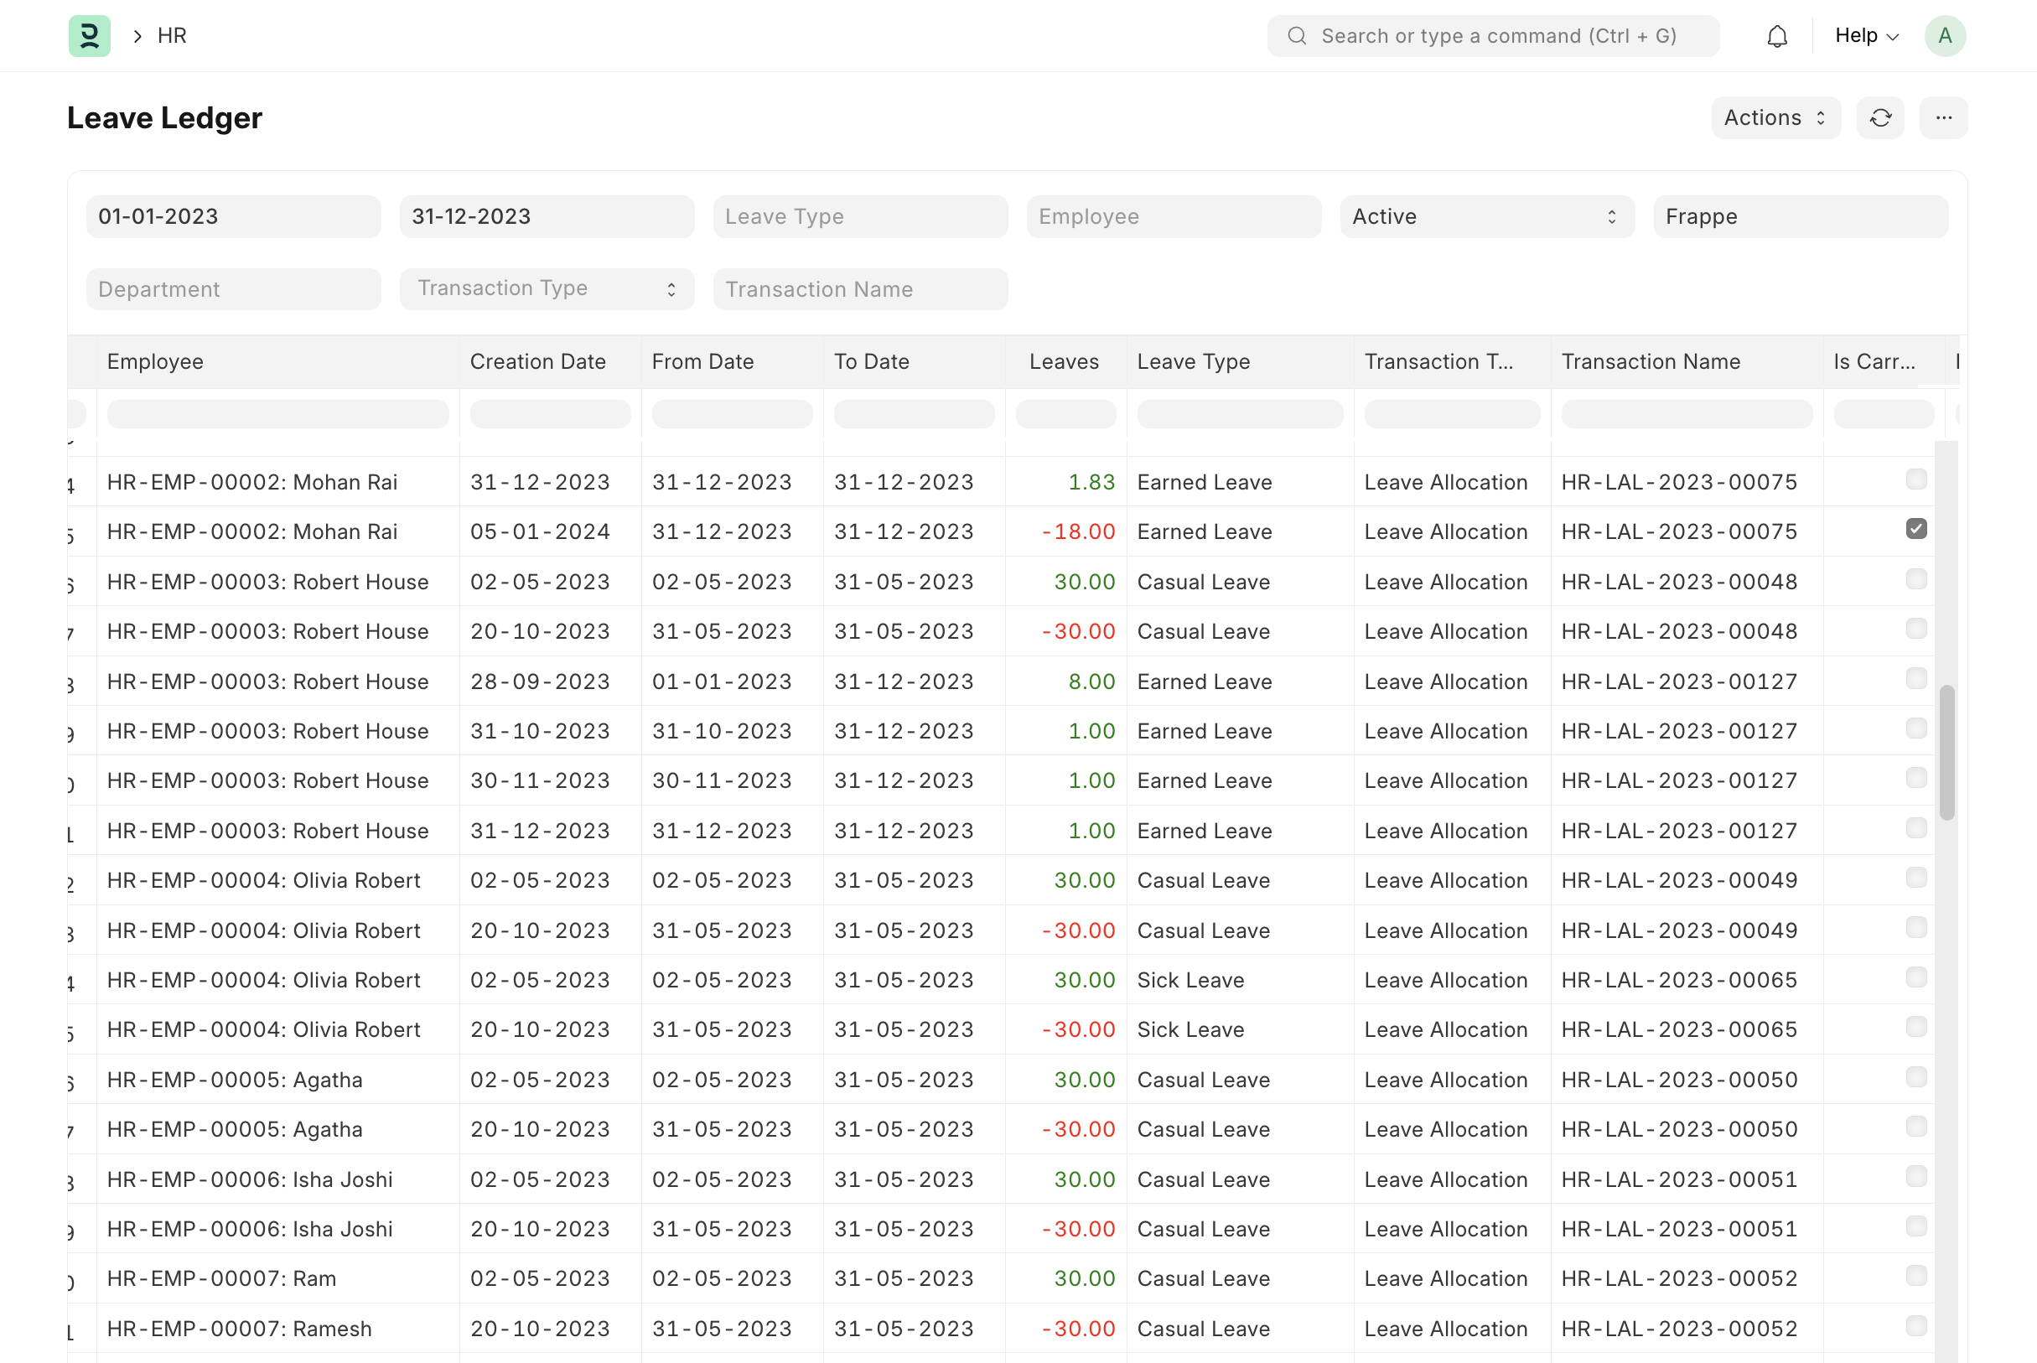Sort by the From Date column header

click(733, 361)
